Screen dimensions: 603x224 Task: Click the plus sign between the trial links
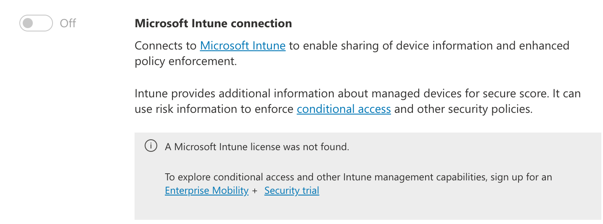pyautogui.click(x=254, y=191)
